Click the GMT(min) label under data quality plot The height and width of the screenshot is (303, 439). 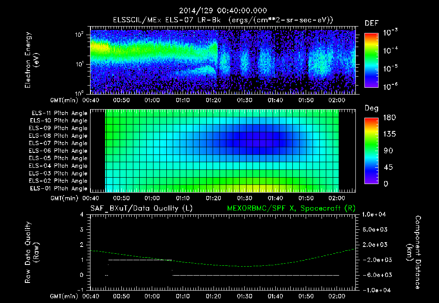click(64, 296)
